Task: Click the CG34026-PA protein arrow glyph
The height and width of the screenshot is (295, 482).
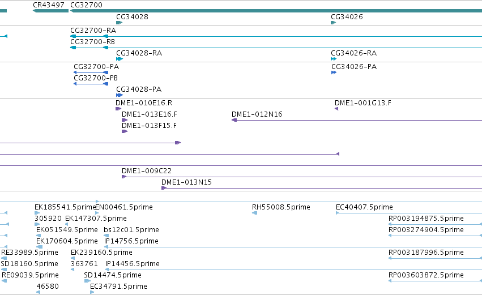Action: (x=334, y=72)
